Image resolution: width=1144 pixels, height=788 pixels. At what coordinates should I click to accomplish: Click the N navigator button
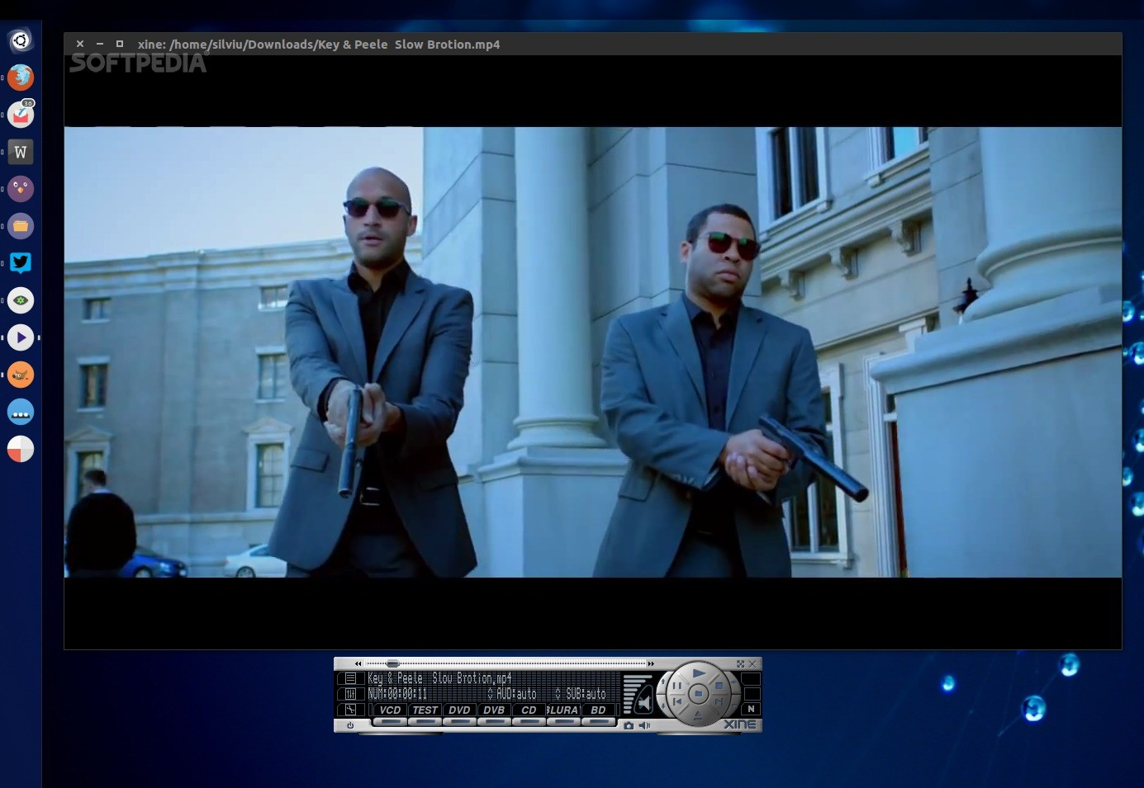coord(751,709)
